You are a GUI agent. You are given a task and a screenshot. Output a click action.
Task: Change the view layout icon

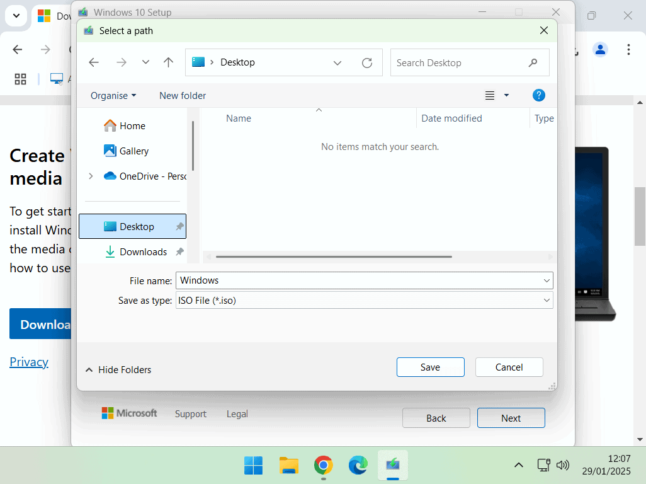point(489,96)
